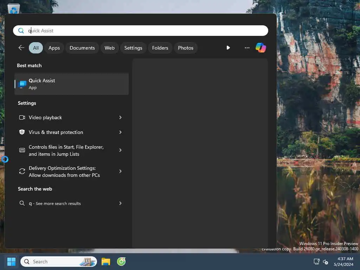
Task: Open the Windows Start button
Action: pyautogui.click(x=11, y=262)
